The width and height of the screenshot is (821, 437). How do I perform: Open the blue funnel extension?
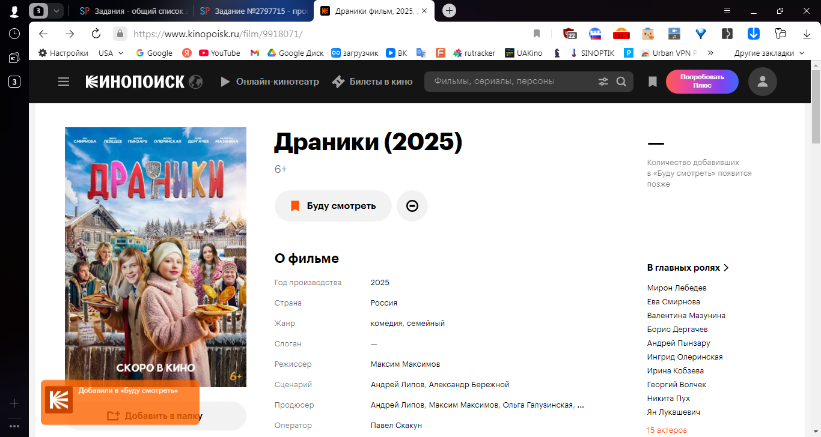pyautogui.click(x=701, y=34)
